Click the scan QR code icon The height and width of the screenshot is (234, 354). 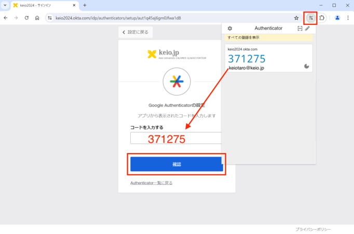coord(299,29)
